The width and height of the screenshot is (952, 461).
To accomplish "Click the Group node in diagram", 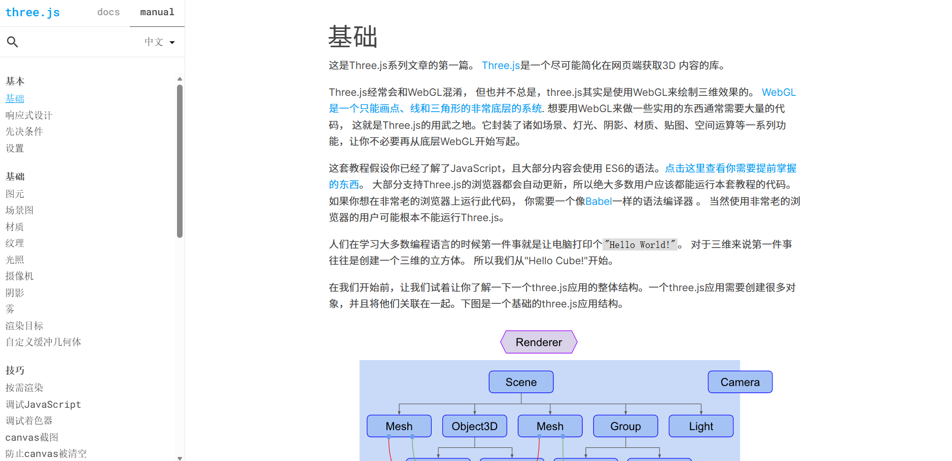I will pos(625,426).
